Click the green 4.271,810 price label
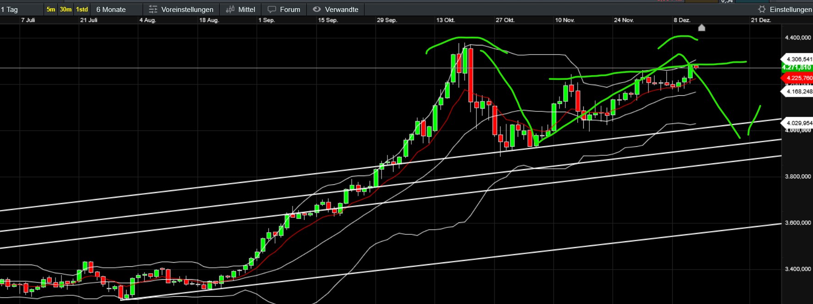Viewport: 813px width, 304px height. point(797,67)
